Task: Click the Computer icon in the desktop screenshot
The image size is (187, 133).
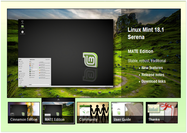Action: click(22, 22)
